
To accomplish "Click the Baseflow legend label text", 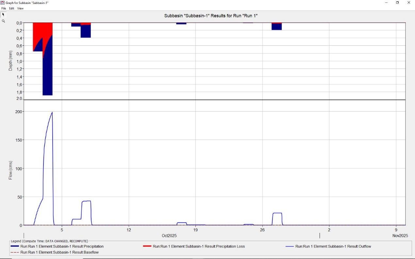I will [59, 252].
